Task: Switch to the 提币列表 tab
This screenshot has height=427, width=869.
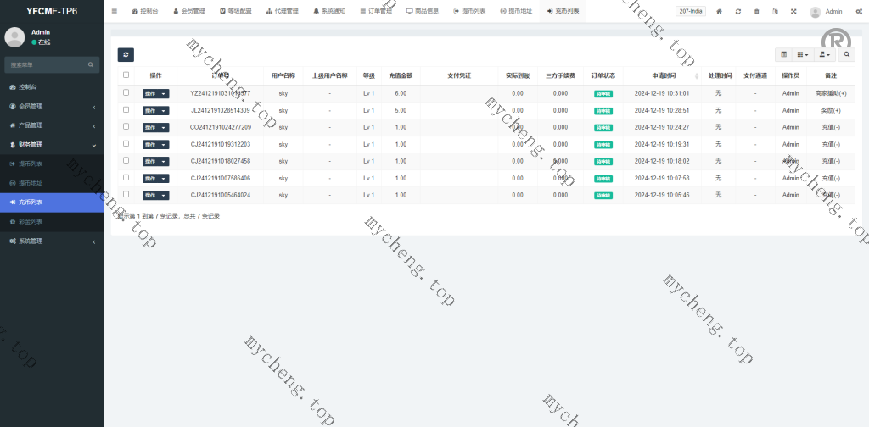Action: pyautogui.click(x=469, y=12)
